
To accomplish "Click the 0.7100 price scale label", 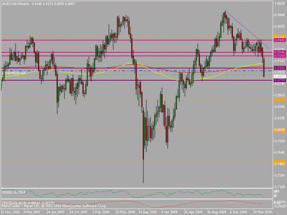I will pyautogui.click(x=280, y=187).
